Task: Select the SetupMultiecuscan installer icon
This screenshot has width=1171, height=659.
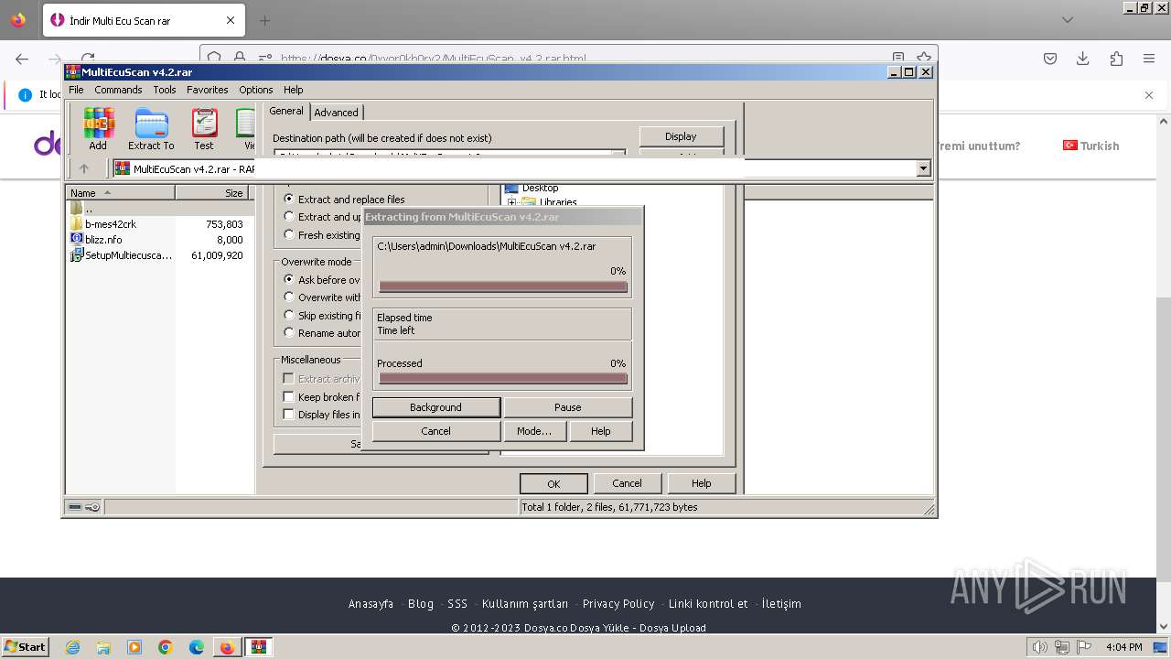Action: pyautogui.click(x=77, y=255)
